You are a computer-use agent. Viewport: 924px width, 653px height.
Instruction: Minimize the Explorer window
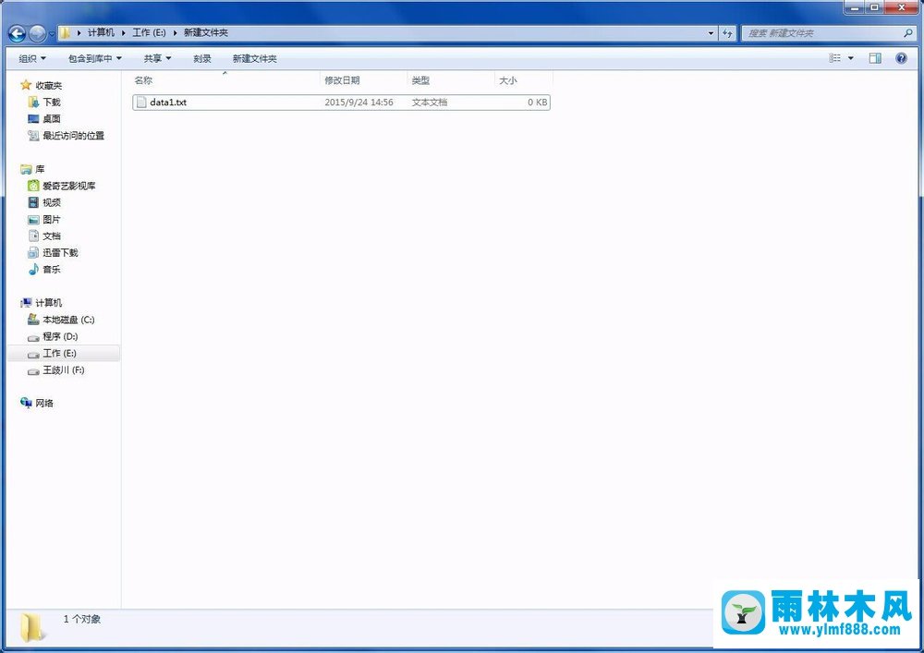point(855,7)
